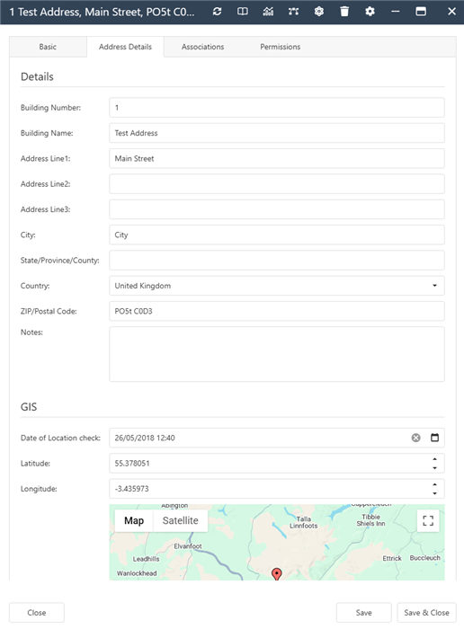Click the window title text

[x=102, y=12]
